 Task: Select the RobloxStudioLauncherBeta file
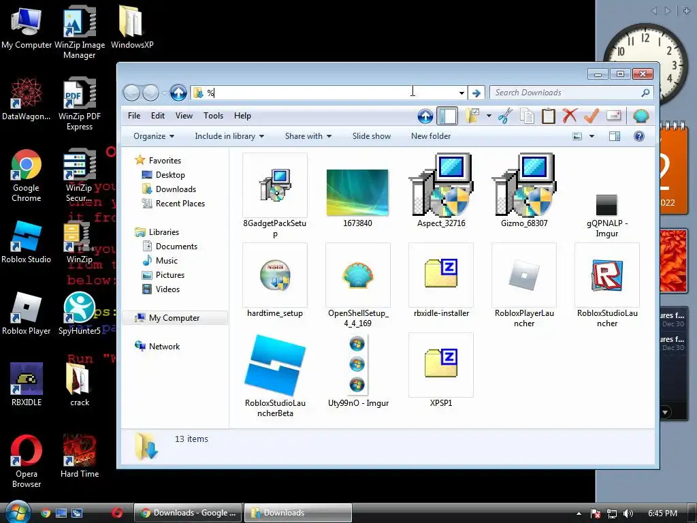275,375
